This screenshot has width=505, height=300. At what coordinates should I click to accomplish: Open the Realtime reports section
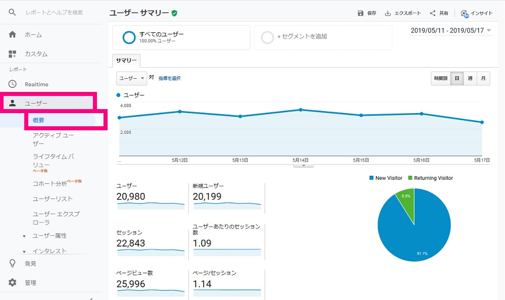(x=36, y=84)
